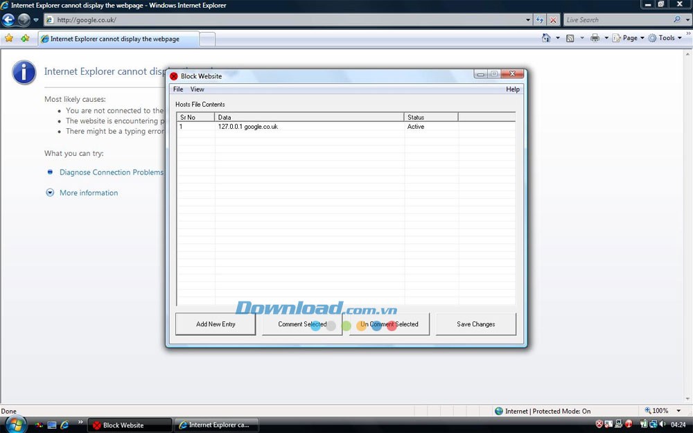Click the Add New Entry button
The height and width of the screenshot is (433, 693).
216,324
